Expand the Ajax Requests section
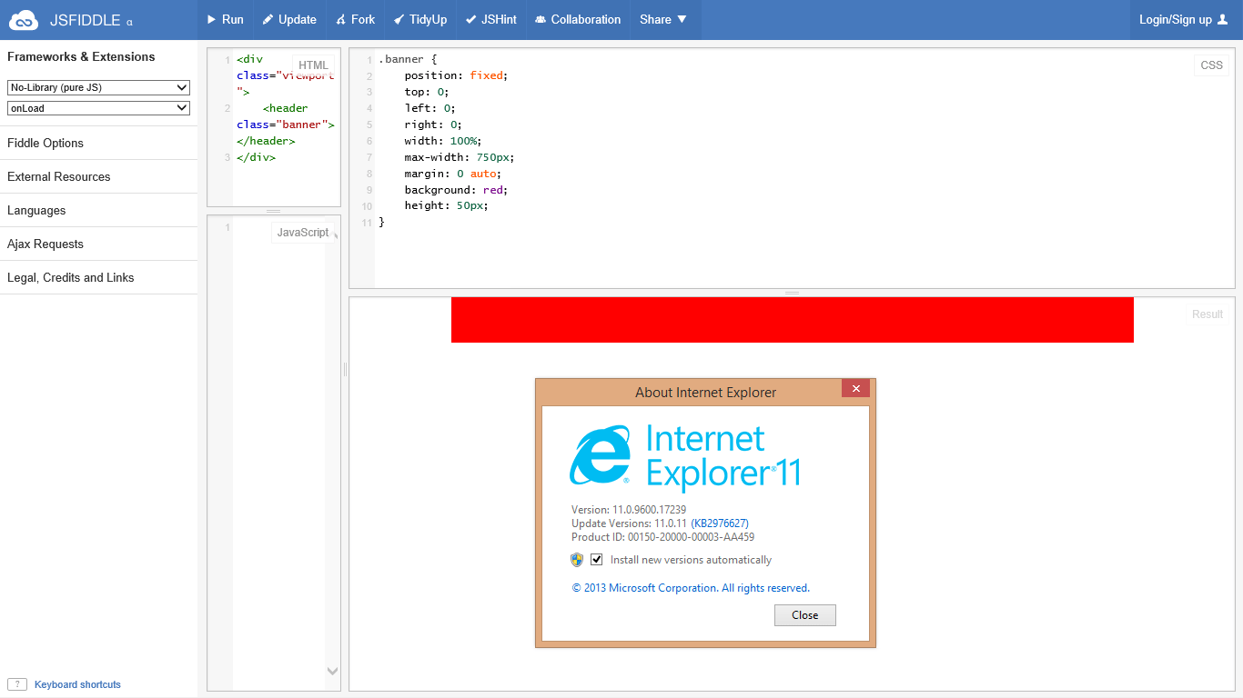1243x698 pixels. click(x=98, y=244)
